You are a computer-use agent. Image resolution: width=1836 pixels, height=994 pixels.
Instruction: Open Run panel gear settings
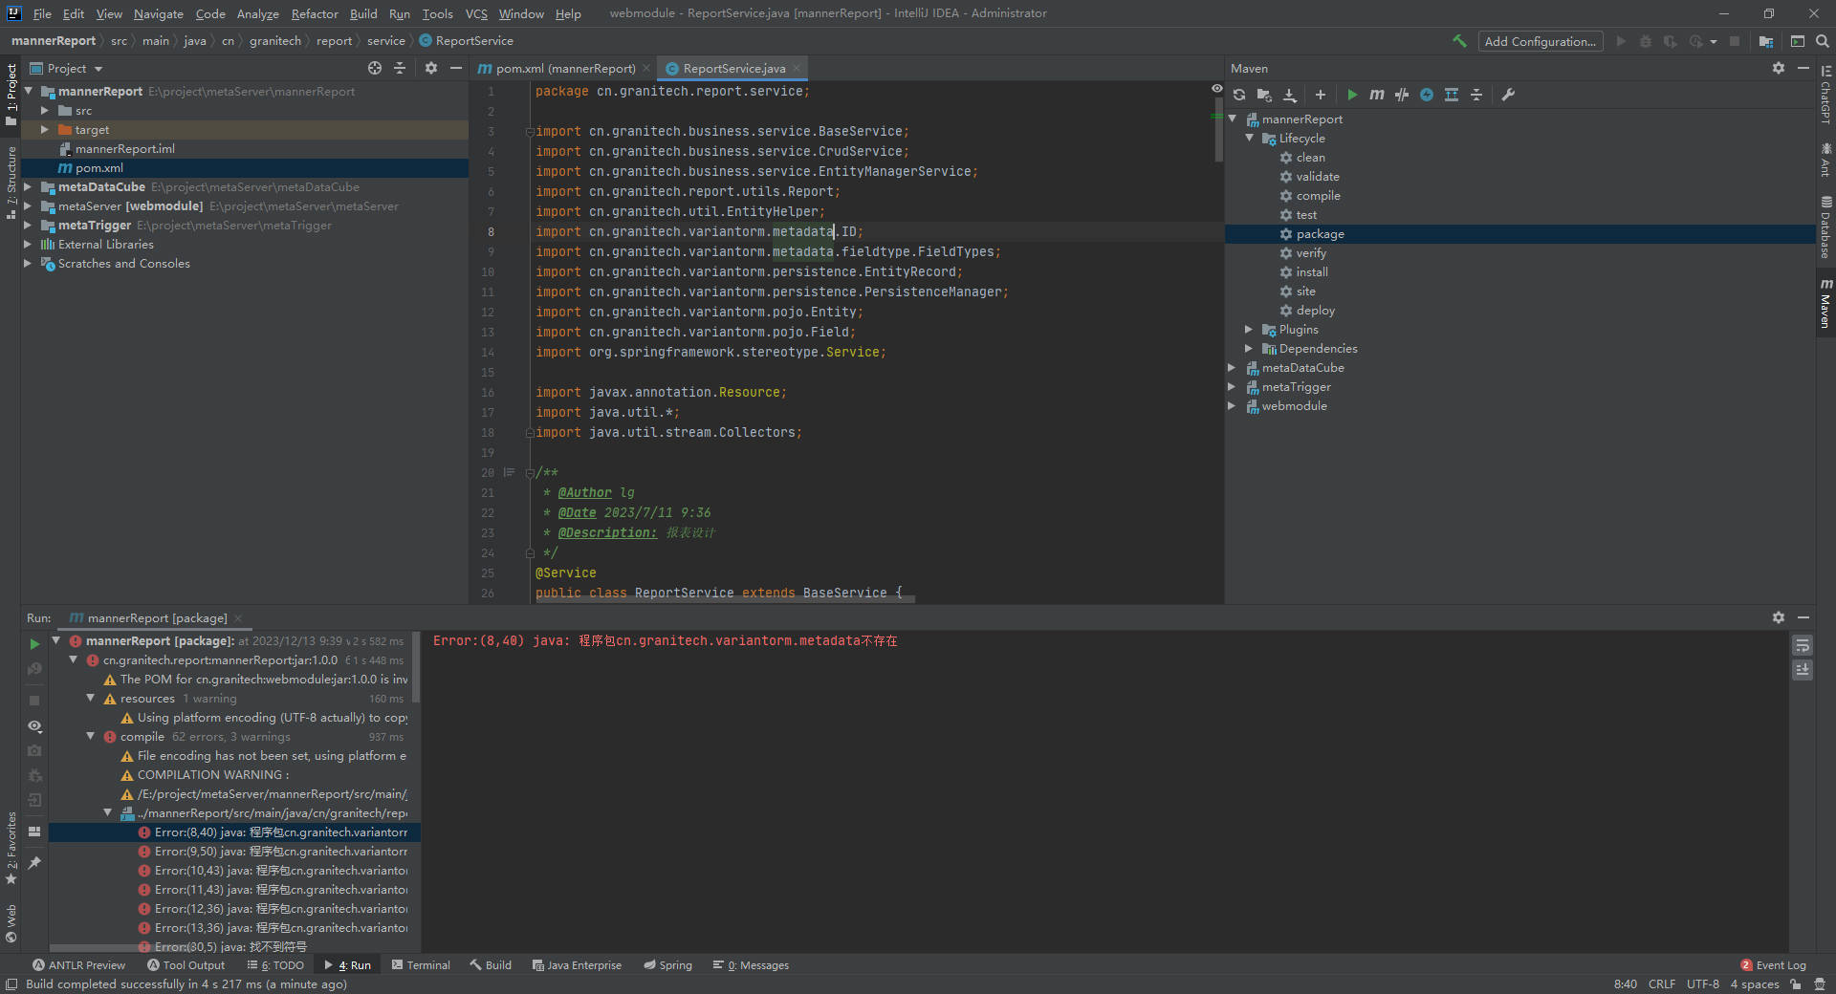pos(1779,617)
